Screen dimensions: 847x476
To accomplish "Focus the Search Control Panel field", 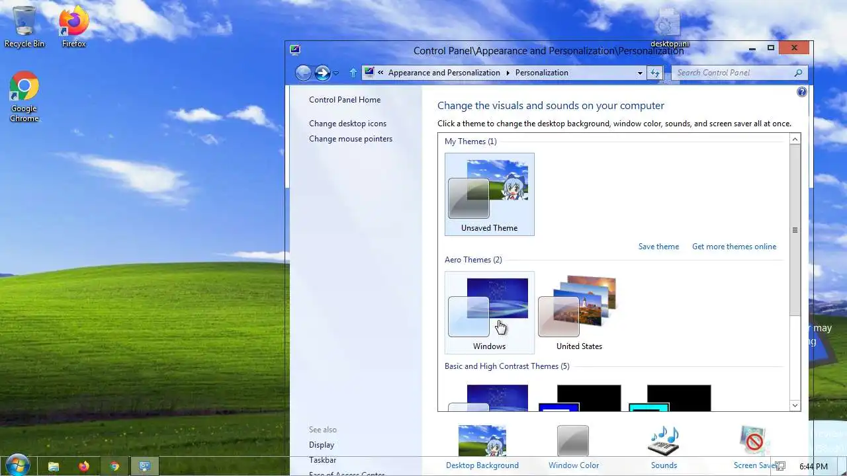I will (x=731, y=73).
